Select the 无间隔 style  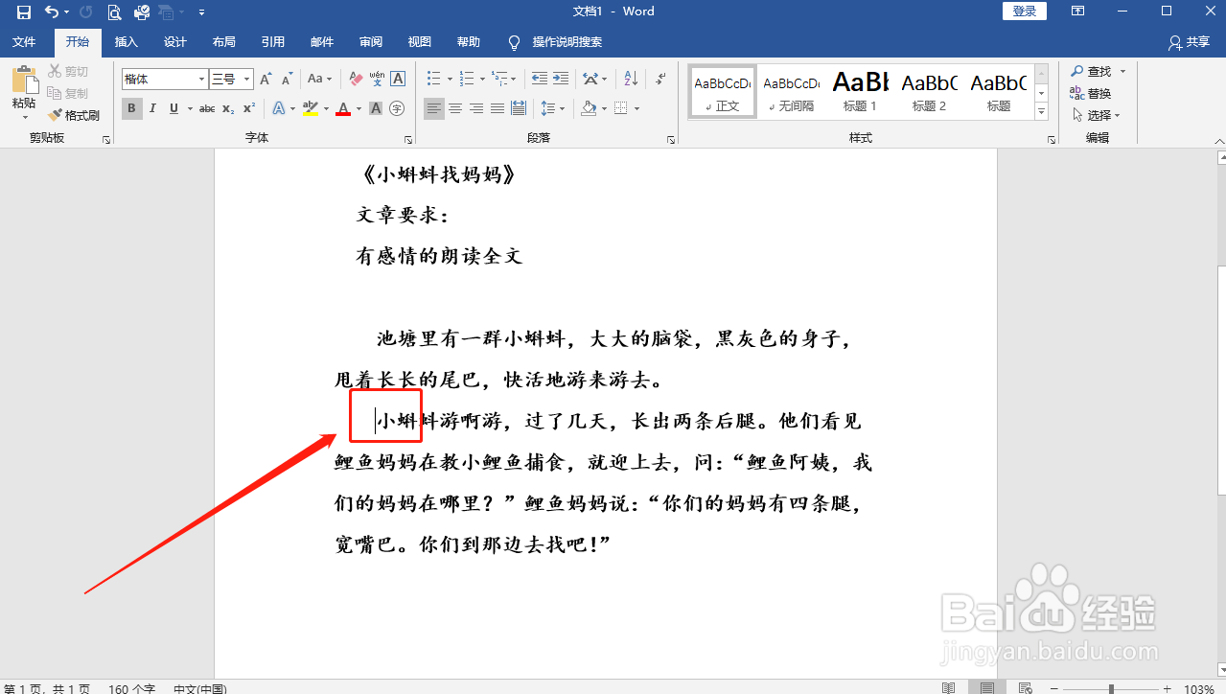pos(791,92)
